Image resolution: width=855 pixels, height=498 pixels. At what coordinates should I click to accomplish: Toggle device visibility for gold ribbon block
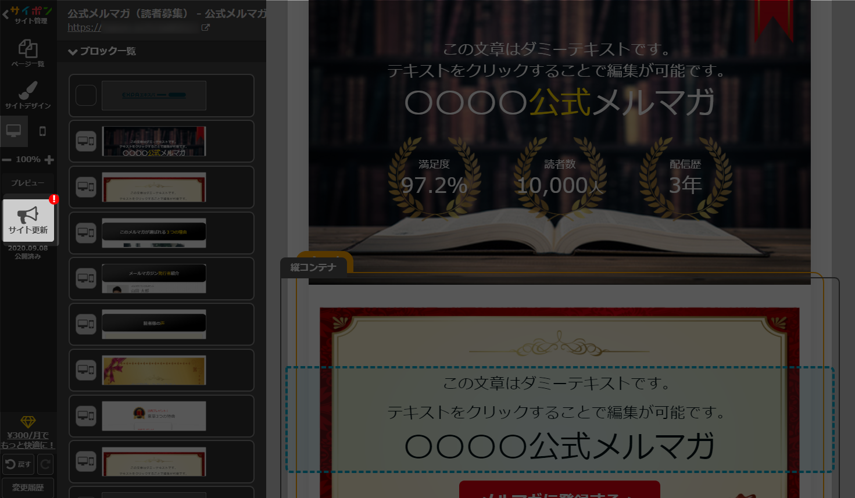(86, 370)
